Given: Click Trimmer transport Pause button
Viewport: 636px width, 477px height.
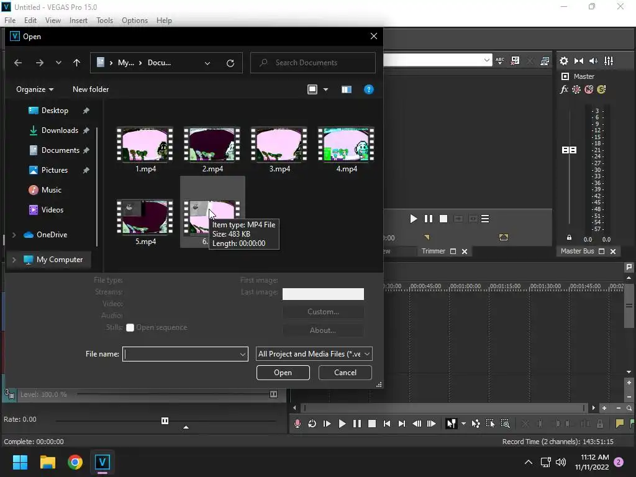Looking at the screenshot, I should tap(429, 219).
